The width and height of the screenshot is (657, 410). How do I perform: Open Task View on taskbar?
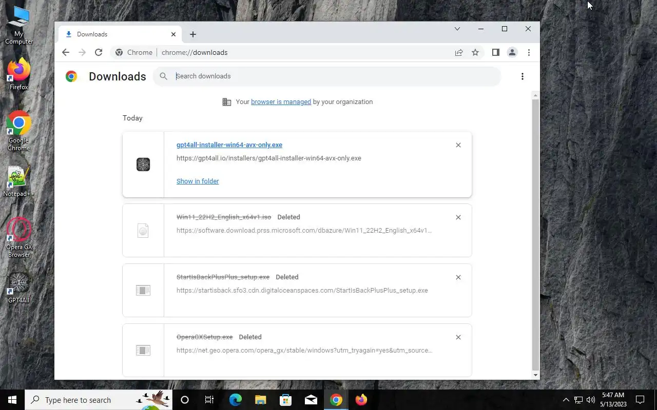[x=209, y=400]
